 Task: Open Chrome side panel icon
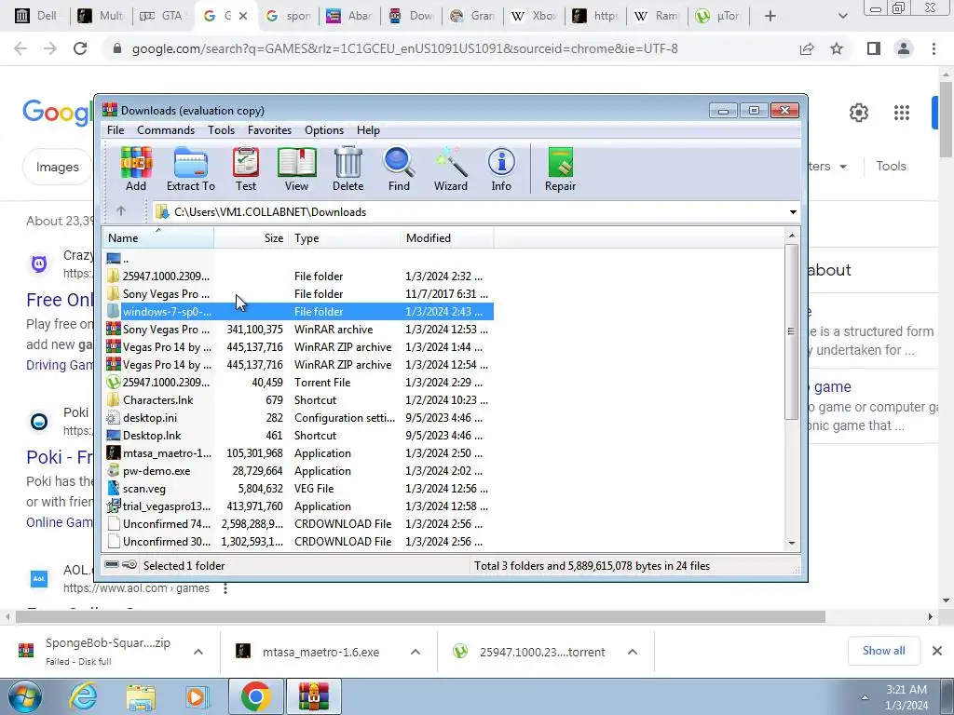pyautogui.click(x=874, y=48)
